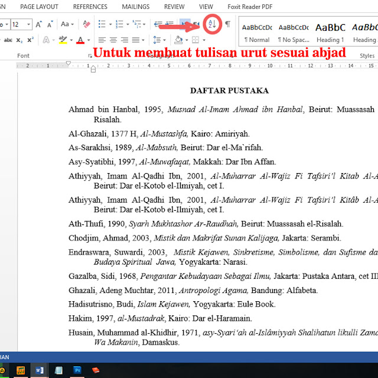Expand the Multilevel List arrow
This screenshot has height=378, width=378.
click(144, 24)
